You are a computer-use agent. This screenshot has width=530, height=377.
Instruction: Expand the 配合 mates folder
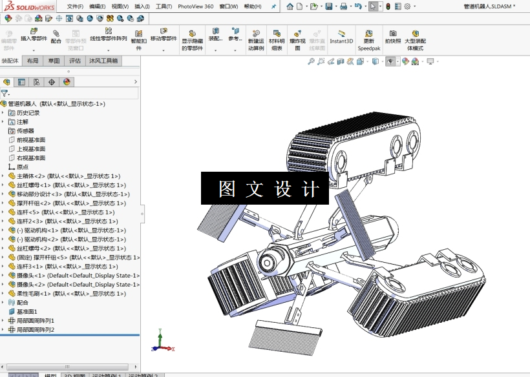pyautogui.click(x=3, y=302)
